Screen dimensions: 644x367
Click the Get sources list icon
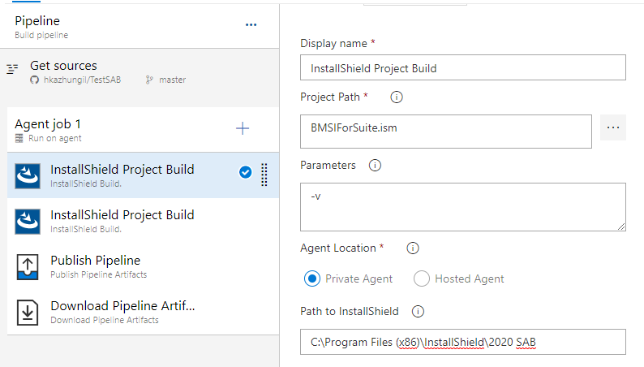click(x=12, y=69)
